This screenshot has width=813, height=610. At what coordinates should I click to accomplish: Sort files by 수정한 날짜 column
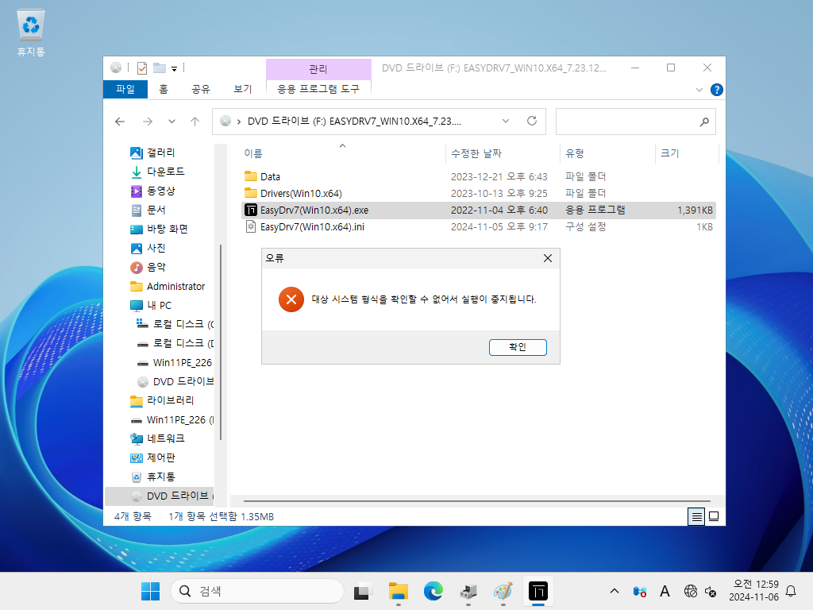(503, 153)
